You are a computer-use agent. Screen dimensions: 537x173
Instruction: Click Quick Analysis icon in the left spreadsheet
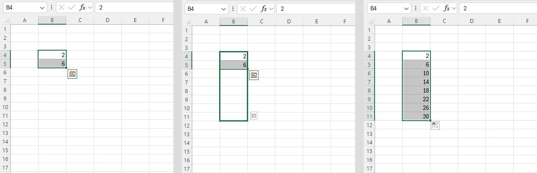[x=72, y=74]
